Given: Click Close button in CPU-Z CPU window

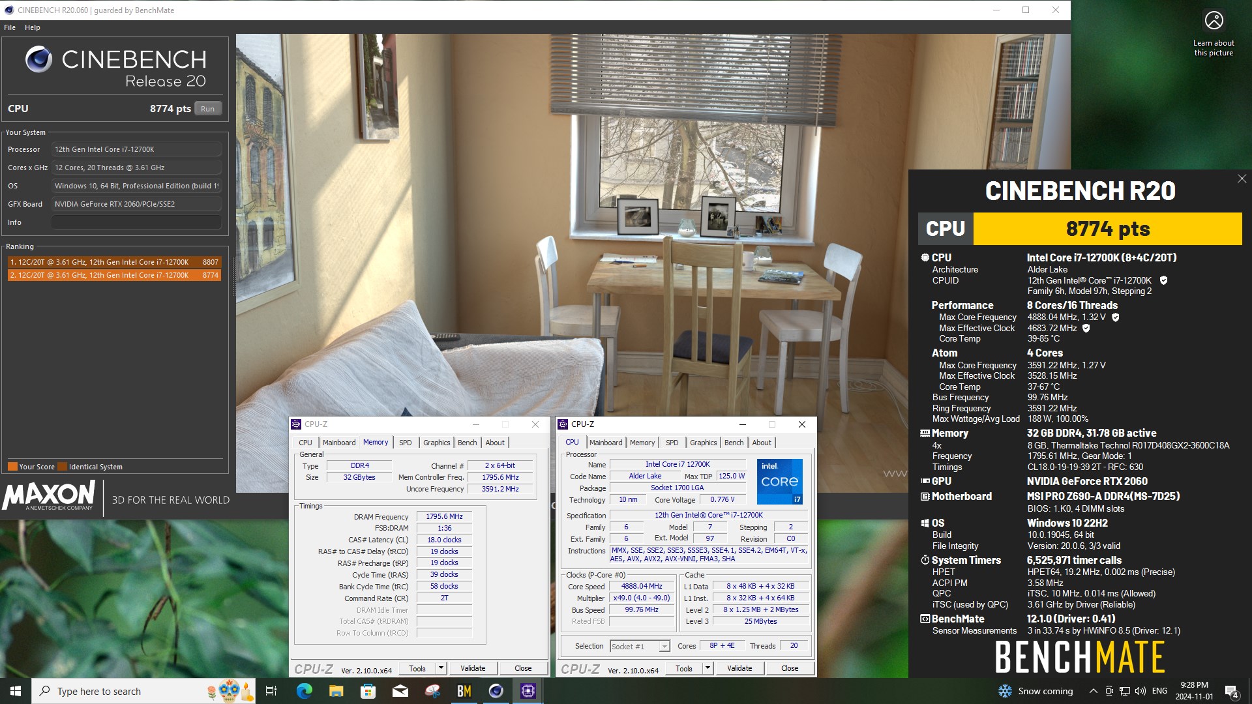Looking at the screenshot, I should (x=790, y=668).
